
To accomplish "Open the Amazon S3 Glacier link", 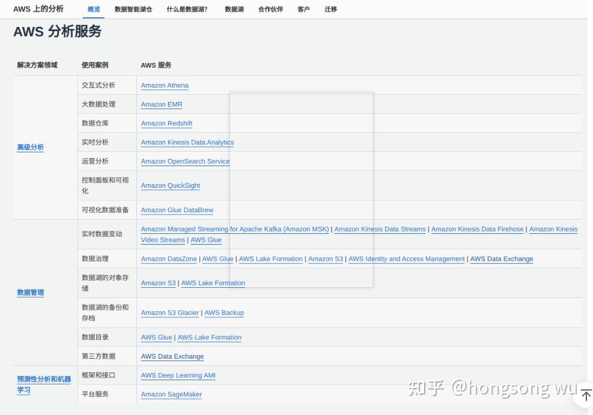I will 170,312.
